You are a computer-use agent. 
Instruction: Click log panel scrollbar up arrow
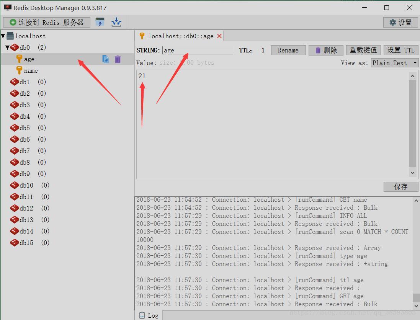[x=416, y=201]
